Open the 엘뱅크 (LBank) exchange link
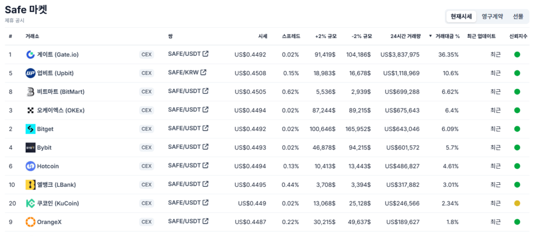The height and width of the screenshot is (236, 534). (x=56, y=185)
